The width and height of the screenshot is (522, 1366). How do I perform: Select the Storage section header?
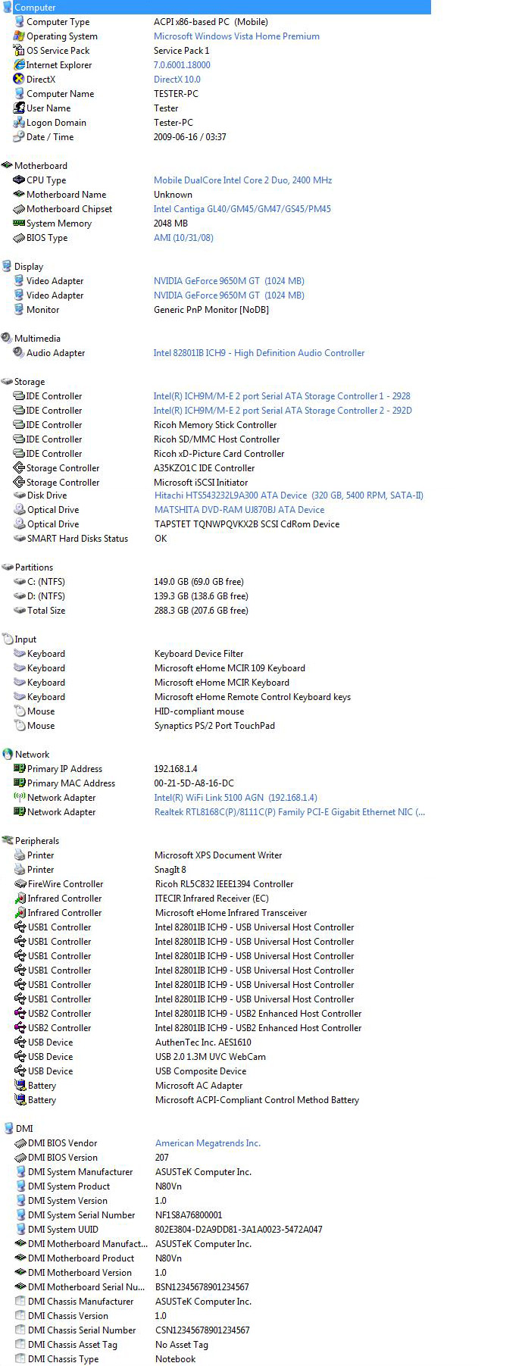tap(30, 382)
